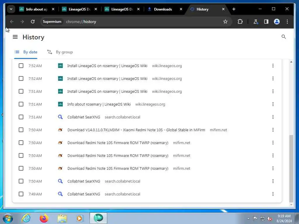Click the mifirm.net domain on V14.0.11.0 row

pos(218,130)
